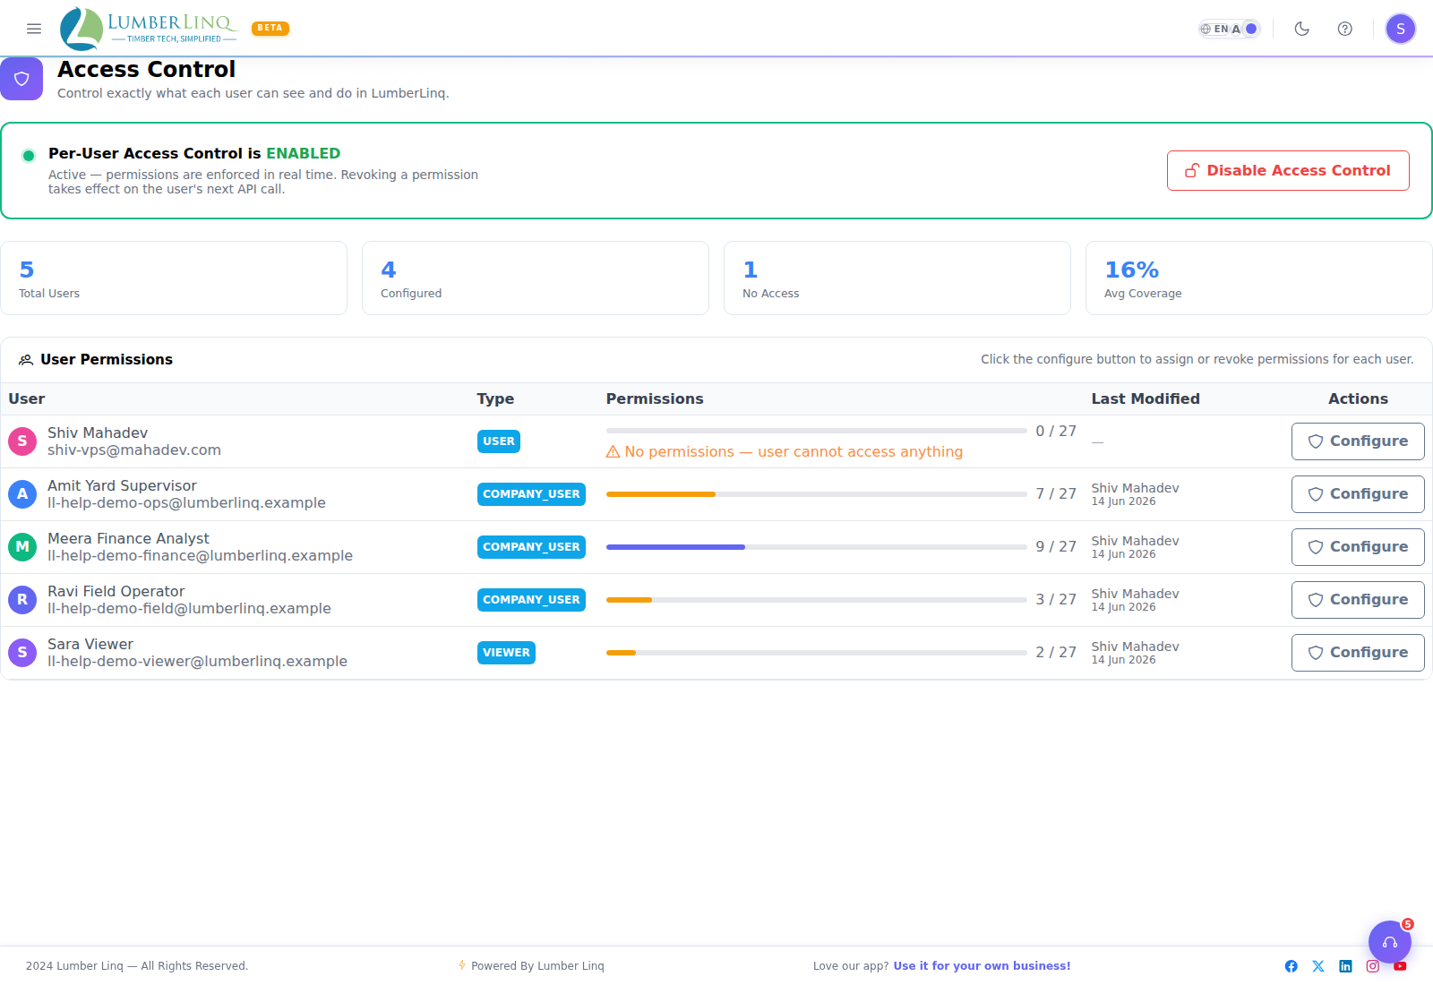Image resolution: width=1433 pixels, height=985 pixels.
Task: Click Meera's 9 / 27 progress bar
Action: [x=816, y=547]
